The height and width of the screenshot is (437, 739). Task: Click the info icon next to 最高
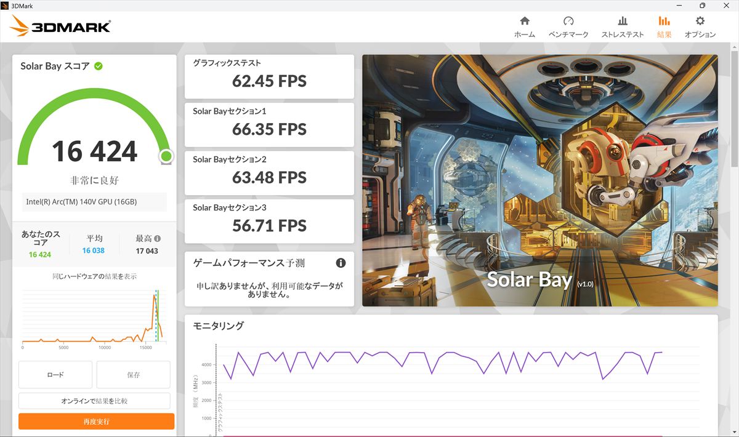[x=158, y=238]
